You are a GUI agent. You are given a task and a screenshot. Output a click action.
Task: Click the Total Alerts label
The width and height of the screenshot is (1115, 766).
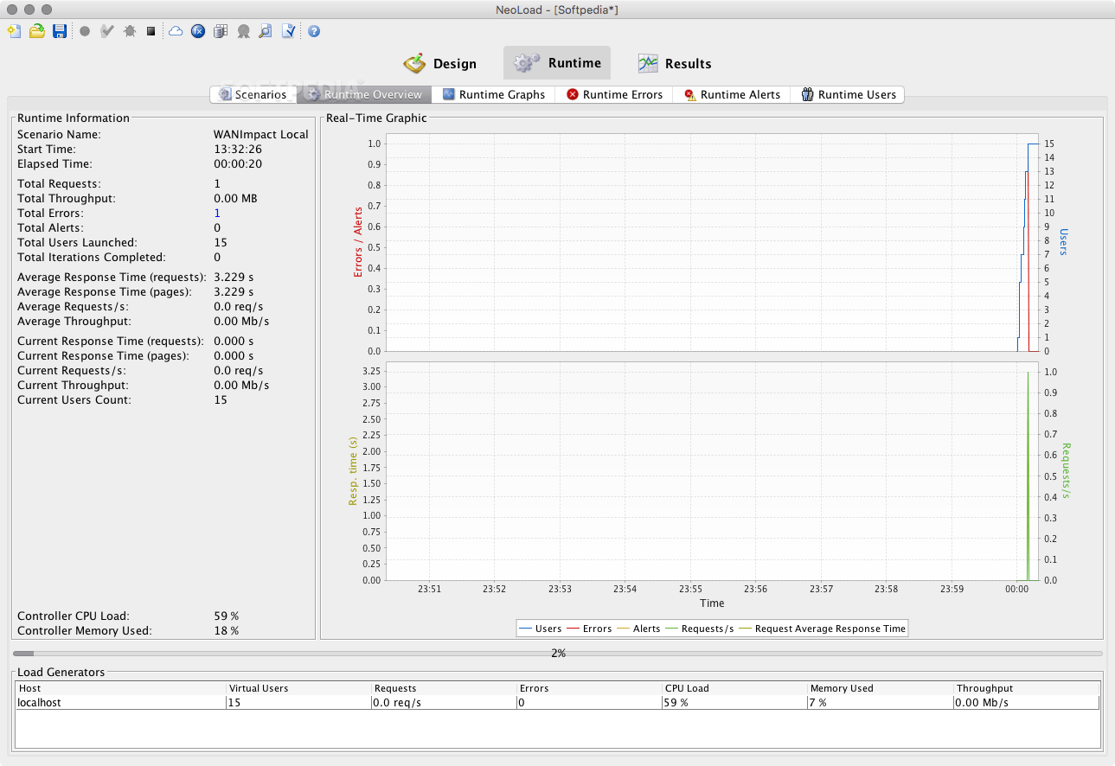50,227
